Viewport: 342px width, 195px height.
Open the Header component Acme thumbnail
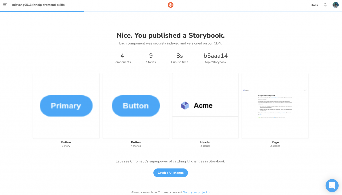point(205,106)
